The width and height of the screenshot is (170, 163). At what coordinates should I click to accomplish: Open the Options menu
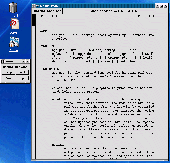(x=39, y=11)
